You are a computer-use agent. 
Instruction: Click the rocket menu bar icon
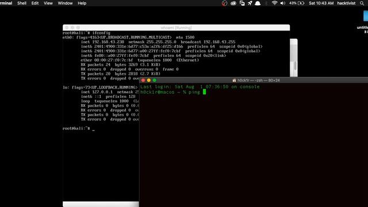click(x=250, y=3)
